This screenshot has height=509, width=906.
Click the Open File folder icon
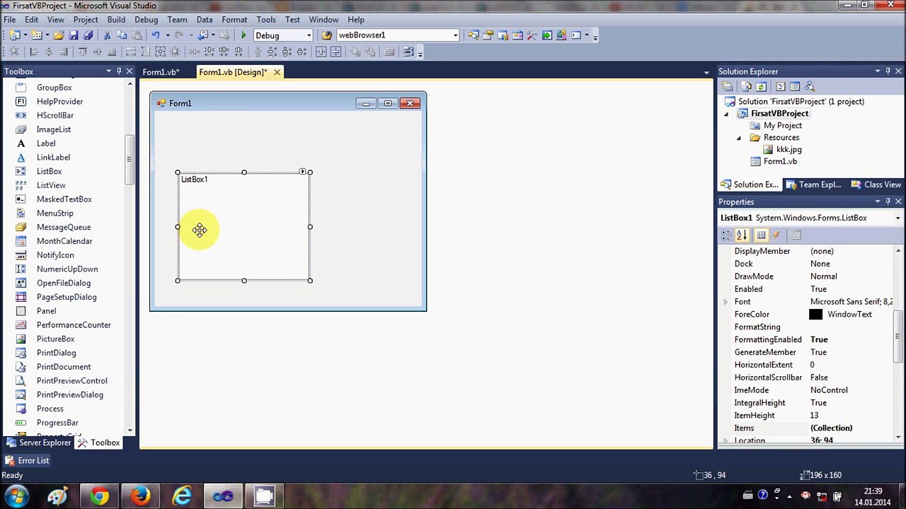tap(59, 35)
